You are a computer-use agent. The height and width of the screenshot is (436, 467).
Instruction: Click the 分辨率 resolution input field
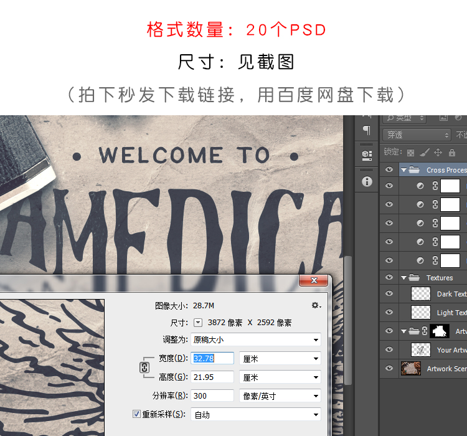(x=213, y=396)
